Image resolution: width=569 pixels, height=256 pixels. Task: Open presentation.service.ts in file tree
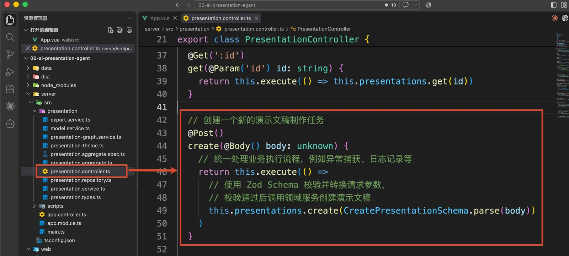pos(78,189)
